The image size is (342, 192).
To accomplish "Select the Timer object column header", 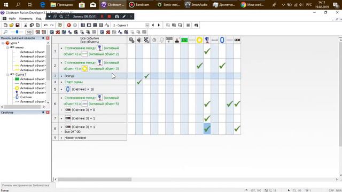I will coord(154,40).
